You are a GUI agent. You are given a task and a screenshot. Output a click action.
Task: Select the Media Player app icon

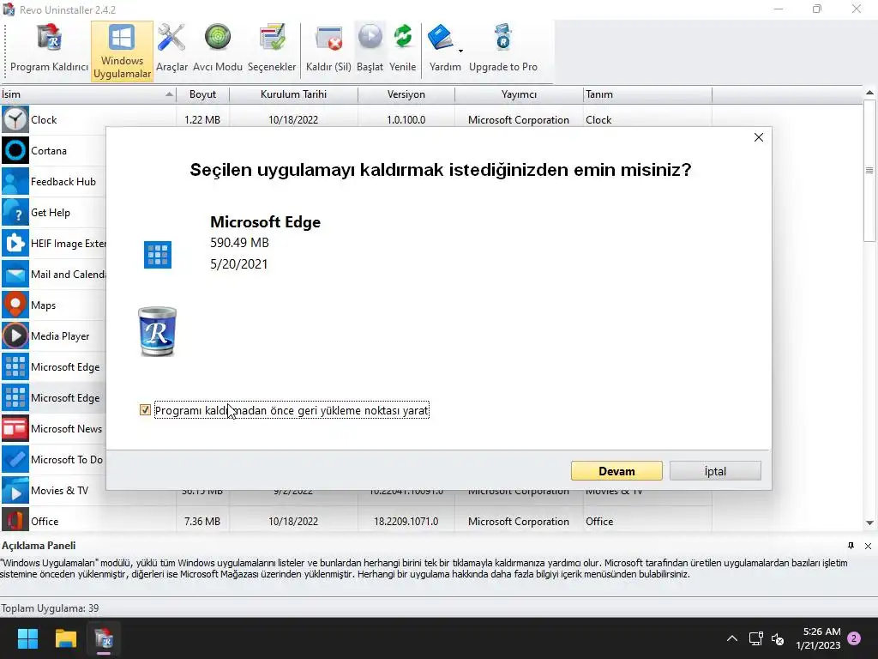tap(15, 336)
